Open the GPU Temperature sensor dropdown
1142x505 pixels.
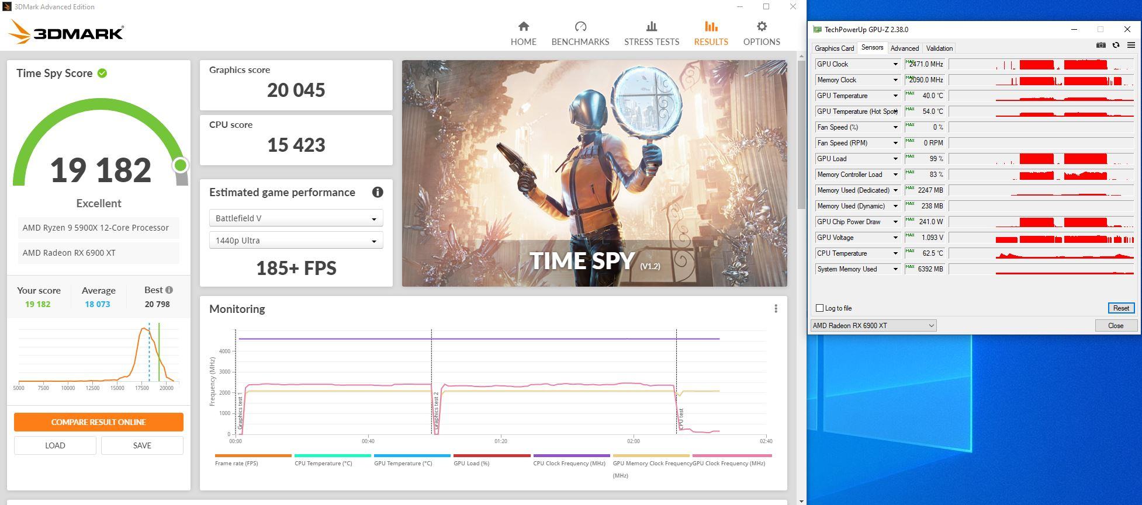click(895, 96)
